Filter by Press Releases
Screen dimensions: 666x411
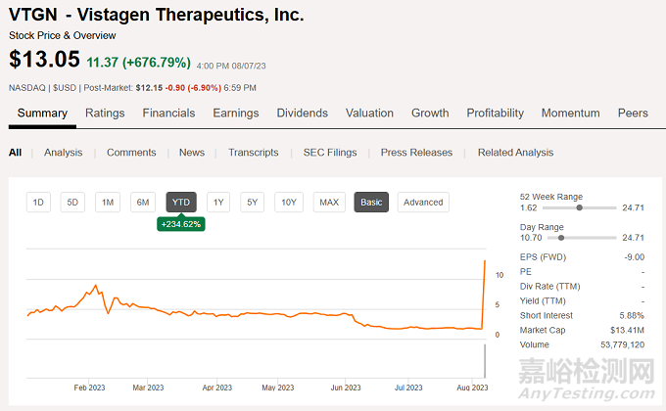point(416,153)
